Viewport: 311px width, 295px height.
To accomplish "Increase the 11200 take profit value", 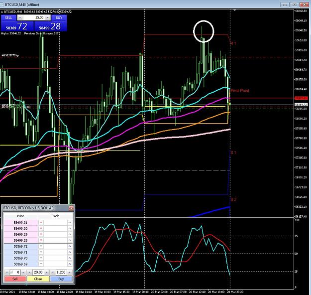I will coord(70,273).
